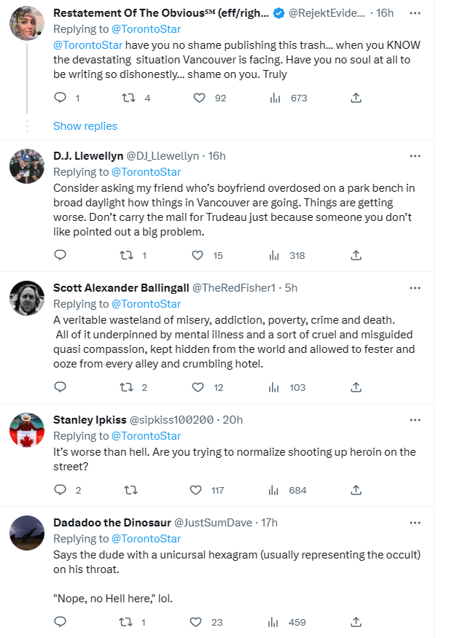Like Dadadoo the Dinosaur's tweet

coord(196,622)
